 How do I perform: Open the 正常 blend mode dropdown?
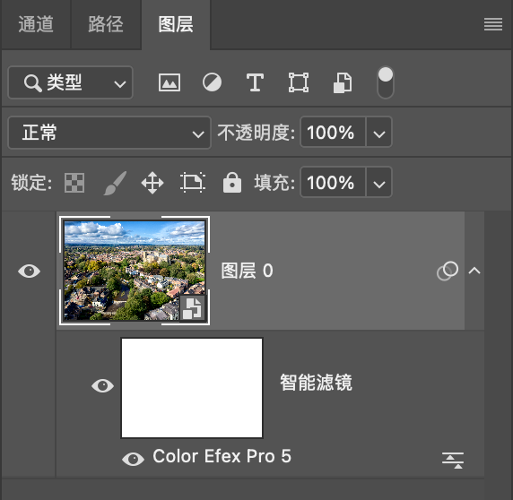tap(109, 133)
